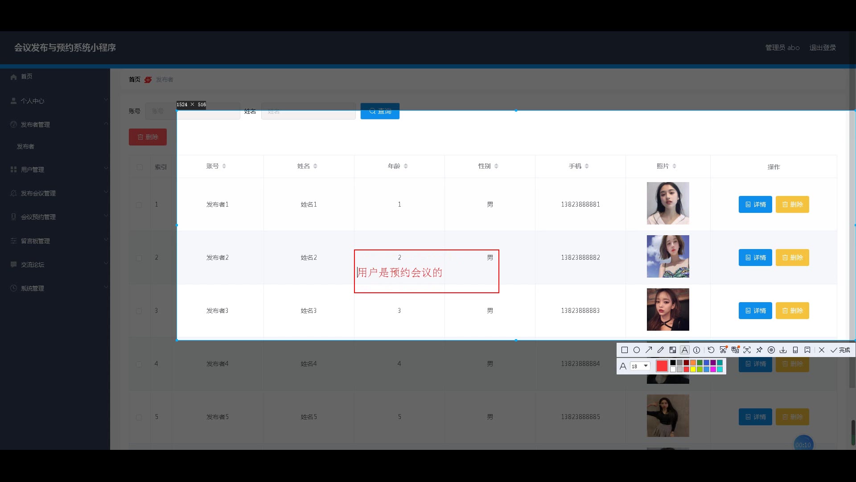Expand the 系统管理 sidebar menu
This screenshot has height=482, width=856.
coord(55,288)
